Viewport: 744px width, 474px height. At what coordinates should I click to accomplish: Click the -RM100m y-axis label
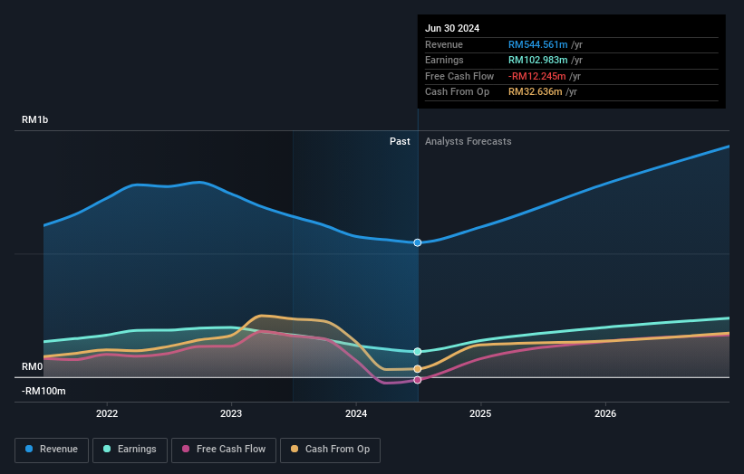tap(43, 391)
